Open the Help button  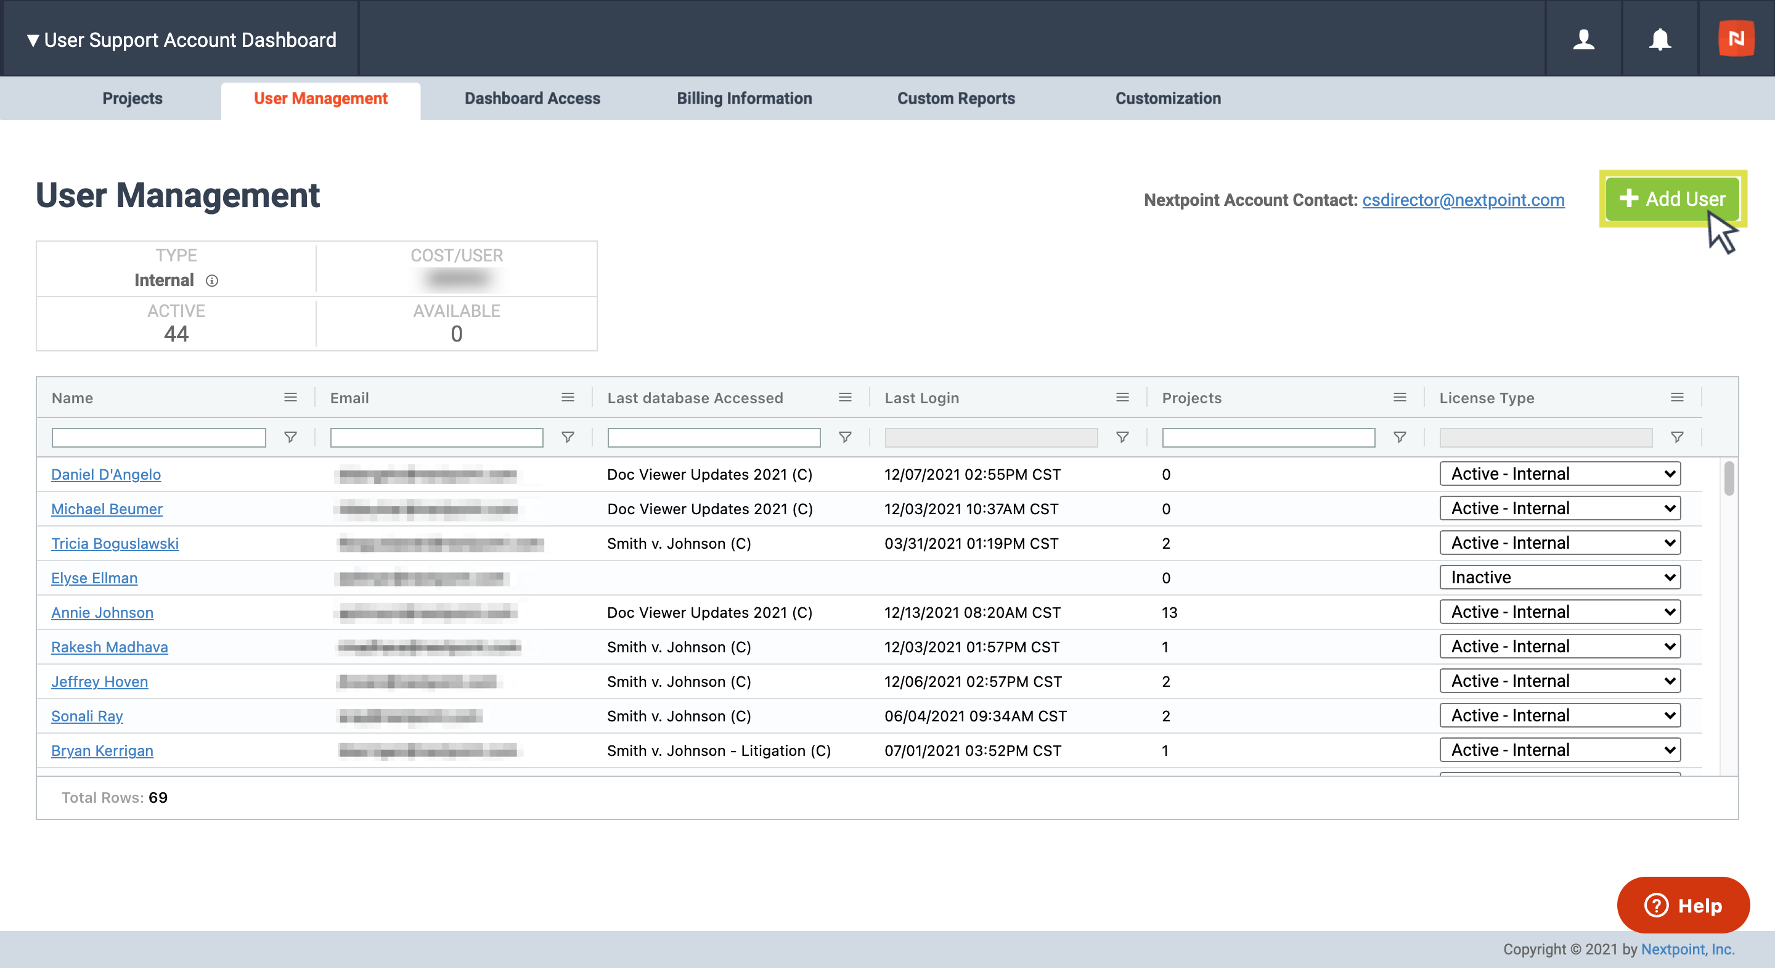(x=1683, y=904)
